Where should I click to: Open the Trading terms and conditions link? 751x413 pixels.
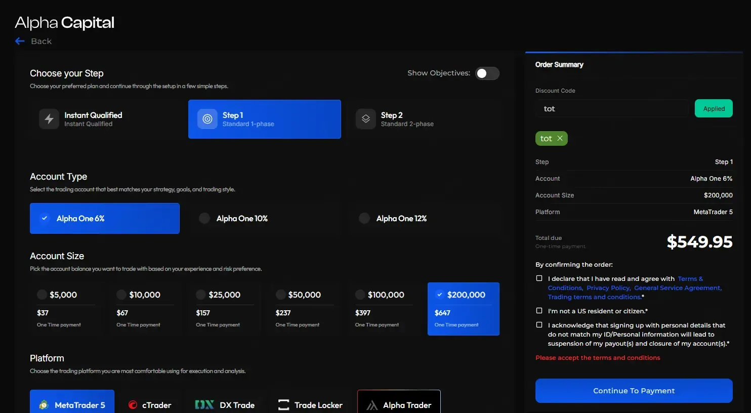[x=595, y=297]
